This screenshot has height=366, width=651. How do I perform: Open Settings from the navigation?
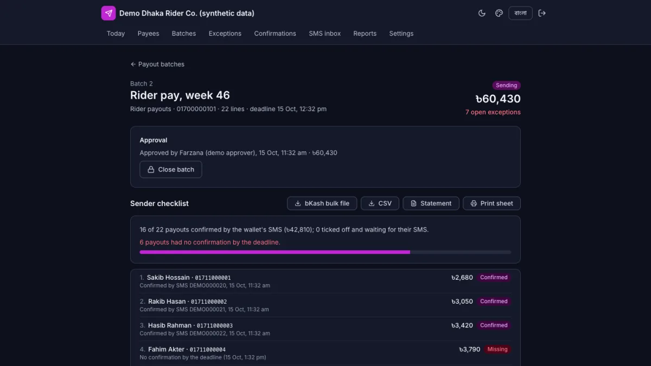coord(401,34)
